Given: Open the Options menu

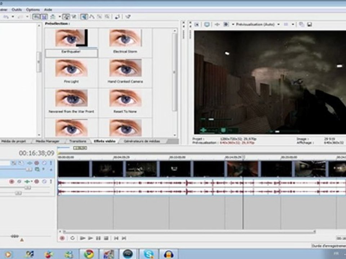Looking at the screenshot, I should click(x=33, y=10).
